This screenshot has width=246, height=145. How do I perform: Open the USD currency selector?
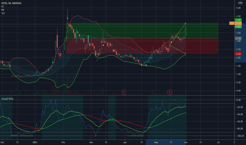pyautogui.click(x=240, y=3)
